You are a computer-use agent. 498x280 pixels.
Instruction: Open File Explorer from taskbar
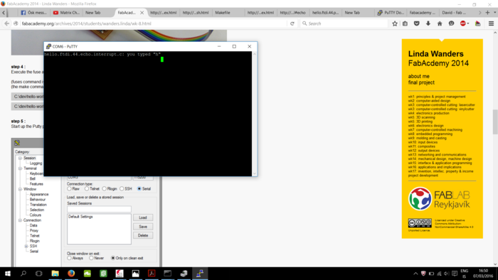tap(55, 274)
